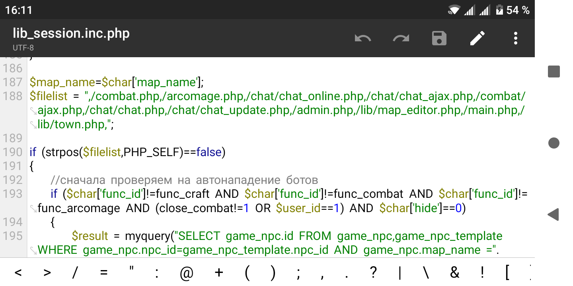573x286 pixels.
Task: Insert the colon symbol key
Action: tap(158, 272)
